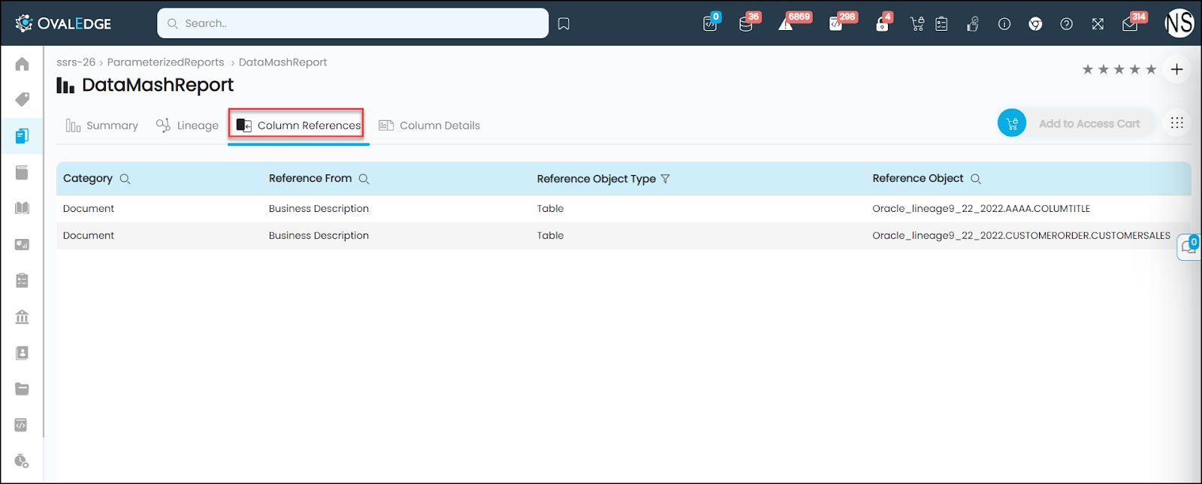Open the NS user profile avatar
Image resolution: width=1202 pixels, height=484 pixels.
(1179, 23)
